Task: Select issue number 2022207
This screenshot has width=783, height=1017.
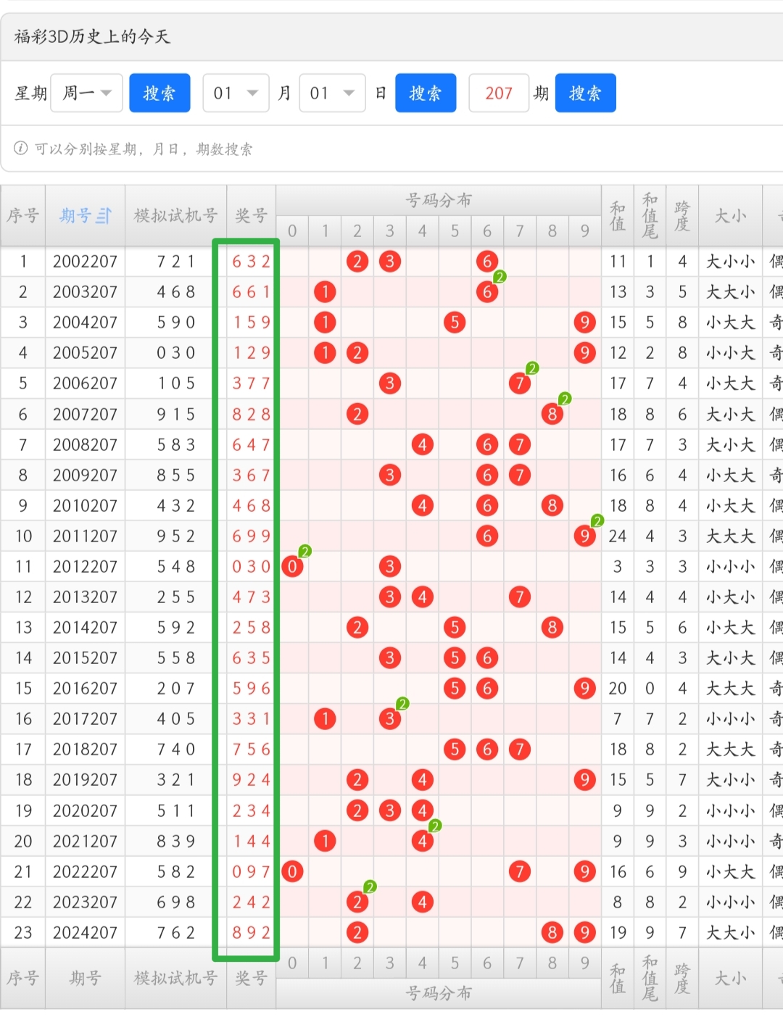Action: click(85, 872)
